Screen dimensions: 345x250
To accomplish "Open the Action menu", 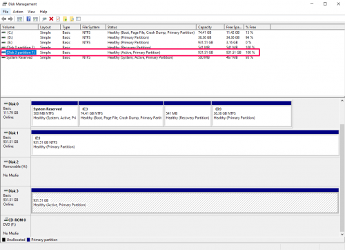I will 18,12.
